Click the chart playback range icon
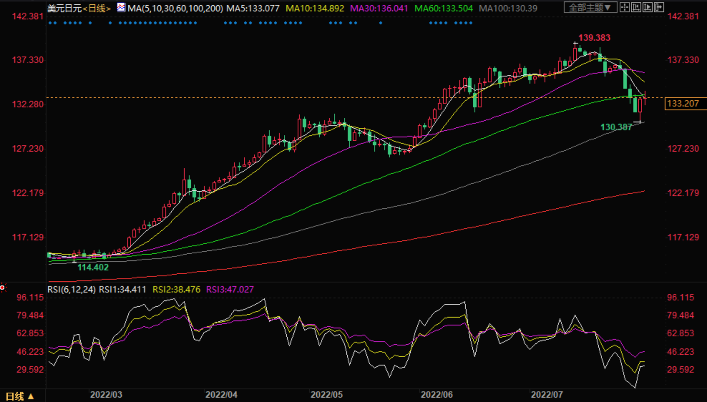Screen dimensions: 707x402 [647, 7]
